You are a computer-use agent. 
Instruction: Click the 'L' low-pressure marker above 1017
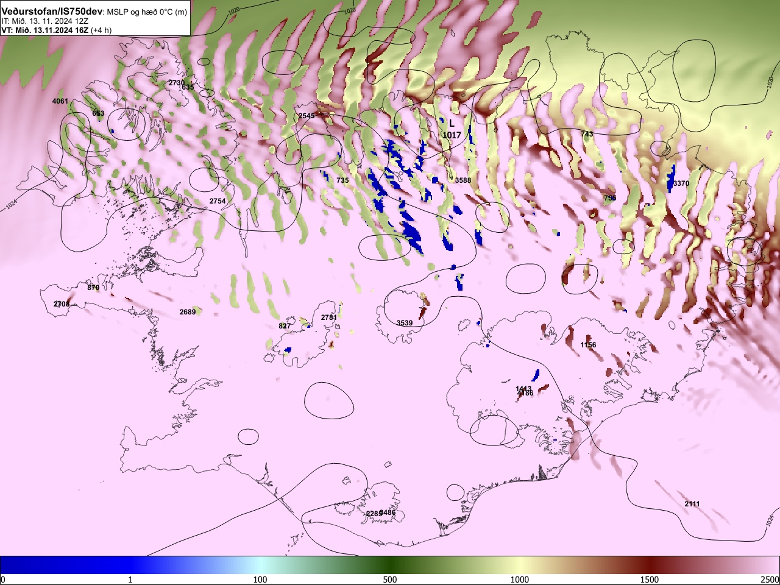point(452,123)
